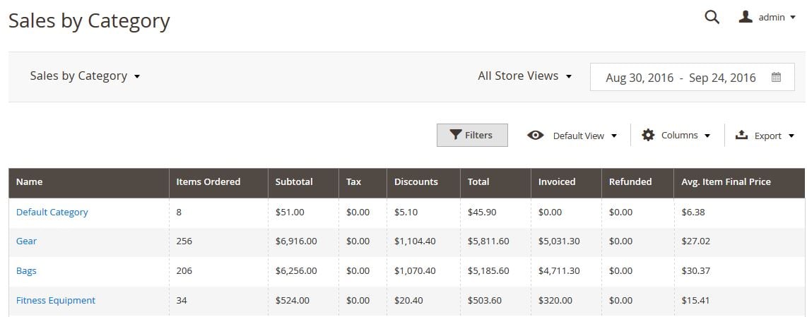Open the Default Category link
Viewport: 807px width, 317px height.
point(52,212)
